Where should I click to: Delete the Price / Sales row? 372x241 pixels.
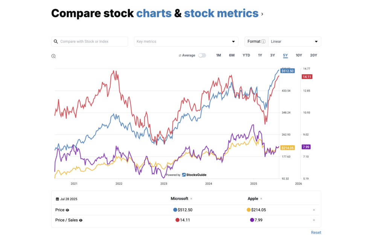314,220
